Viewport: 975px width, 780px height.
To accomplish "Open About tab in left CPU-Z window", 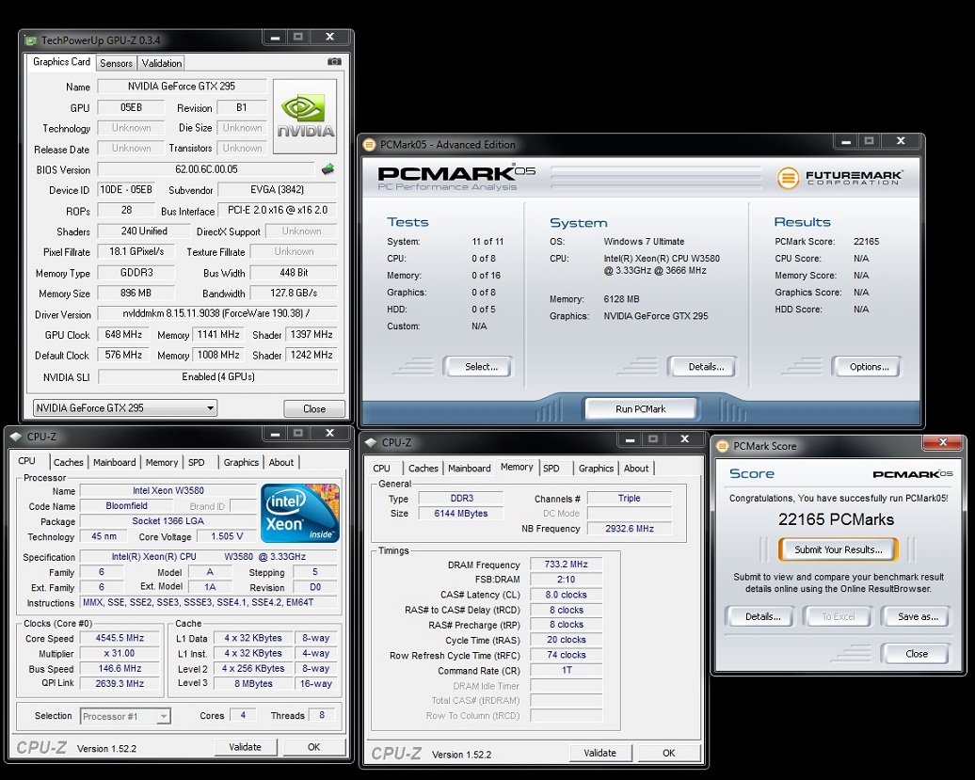I will (x=281, y=462).
